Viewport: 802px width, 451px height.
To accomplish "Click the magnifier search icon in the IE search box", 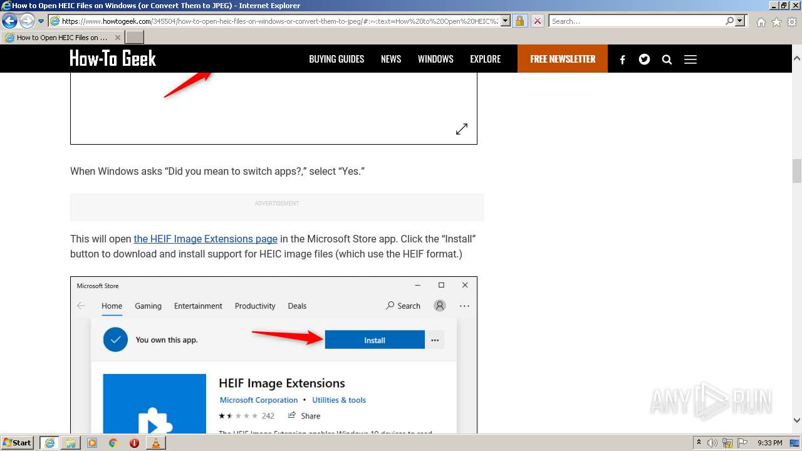I will (x=729, y=21).
